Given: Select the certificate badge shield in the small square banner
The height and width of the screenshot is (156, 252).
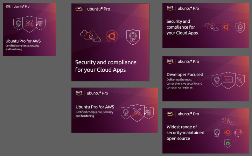Looking at the screenshot, I should [18, 24].
